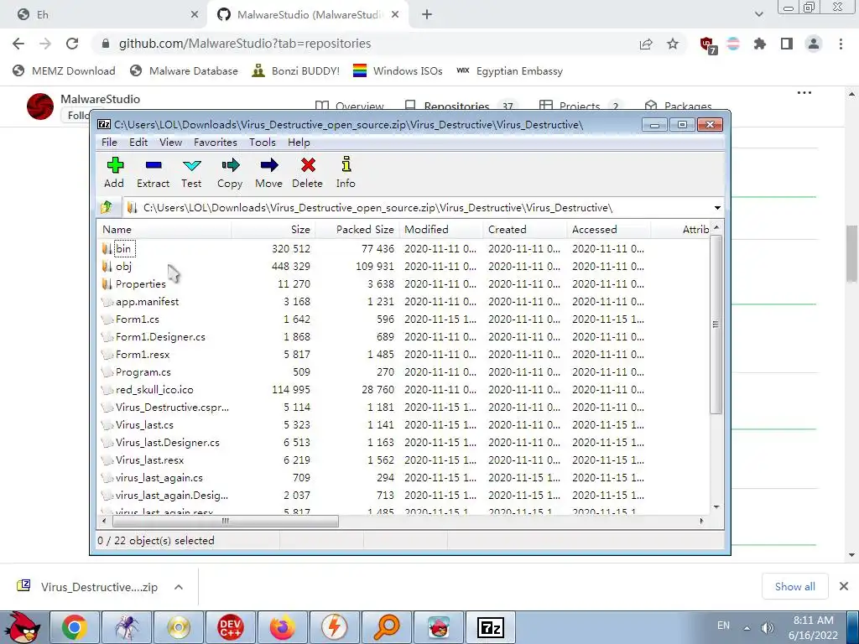Go back in Chrome

(18, 44)
